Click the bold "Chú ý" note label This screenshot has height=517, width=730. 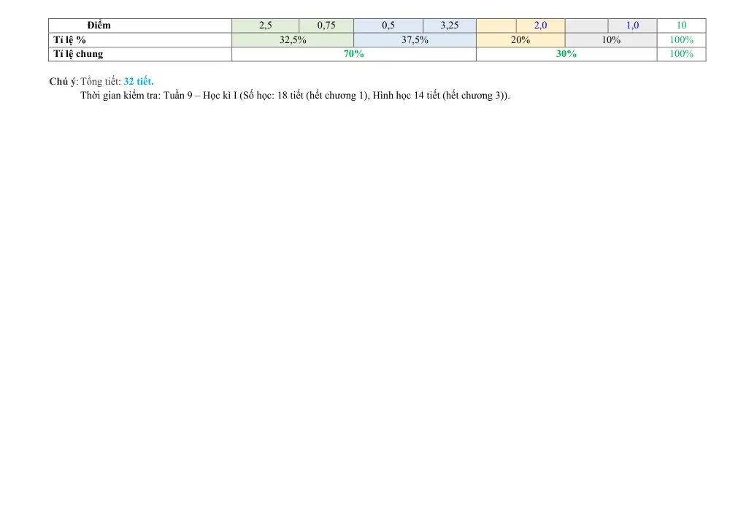63,82
